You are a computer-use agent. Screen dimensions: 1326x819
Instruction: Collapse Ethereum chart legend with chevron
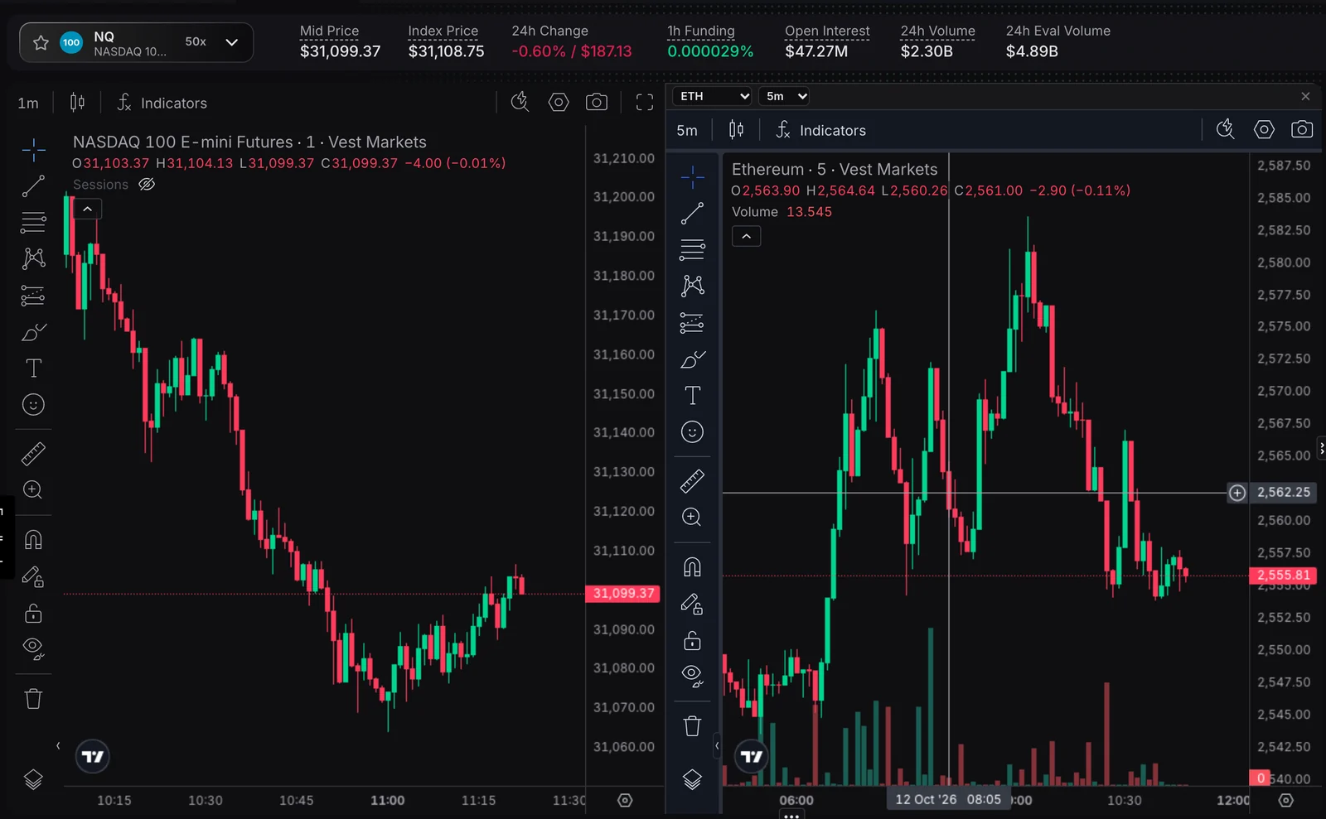[747, 237]
